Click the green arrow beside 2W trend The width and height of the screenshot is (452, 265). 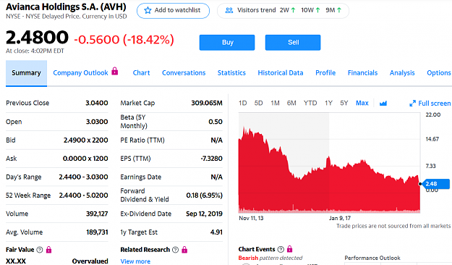[293, 10]
